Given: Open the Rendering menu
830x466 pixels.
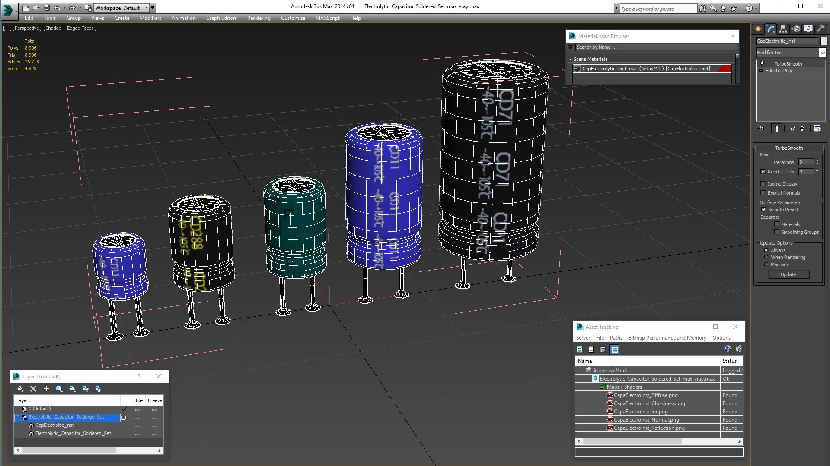Looking at the screenshot, I should pyautogui.click(x=259, y=18).
